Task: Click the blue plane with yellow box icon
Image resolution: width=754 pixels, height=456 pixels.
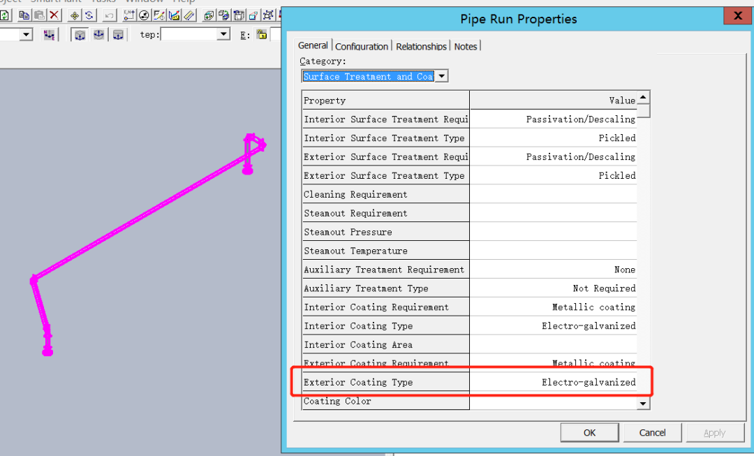Action: pos(174,15)
